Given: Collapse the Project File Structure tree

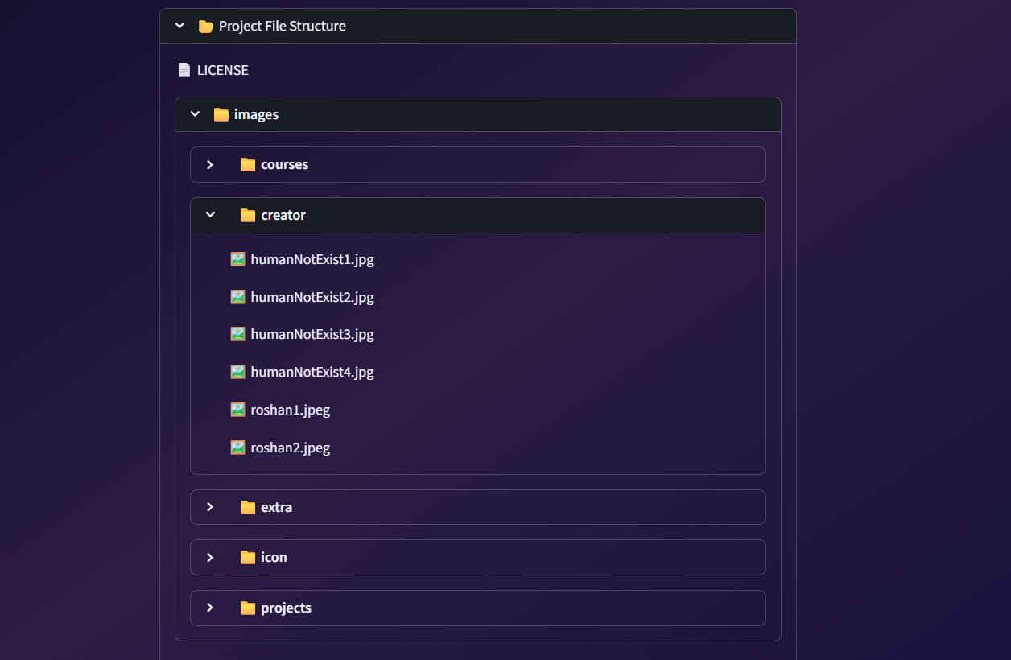Looking at the screenshot, I should [180, 25].
